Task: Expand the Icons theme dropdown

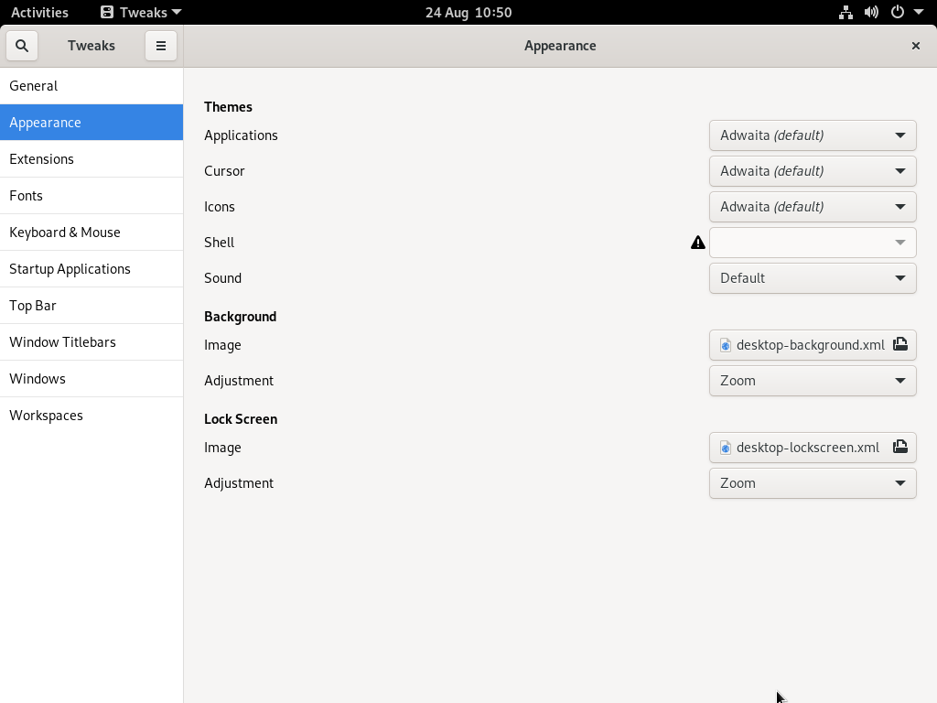Action: click(813, 207)
